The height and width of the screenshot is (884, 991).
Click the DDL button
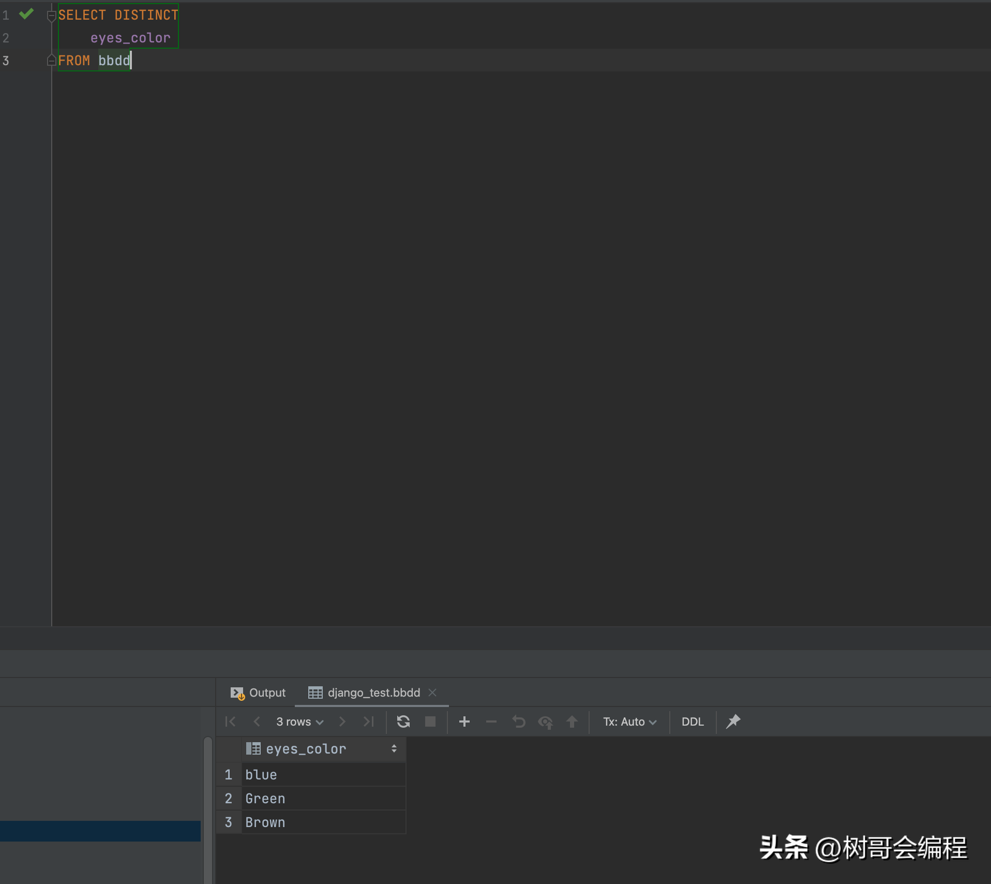pyautogui.click(x=693, y=721)
